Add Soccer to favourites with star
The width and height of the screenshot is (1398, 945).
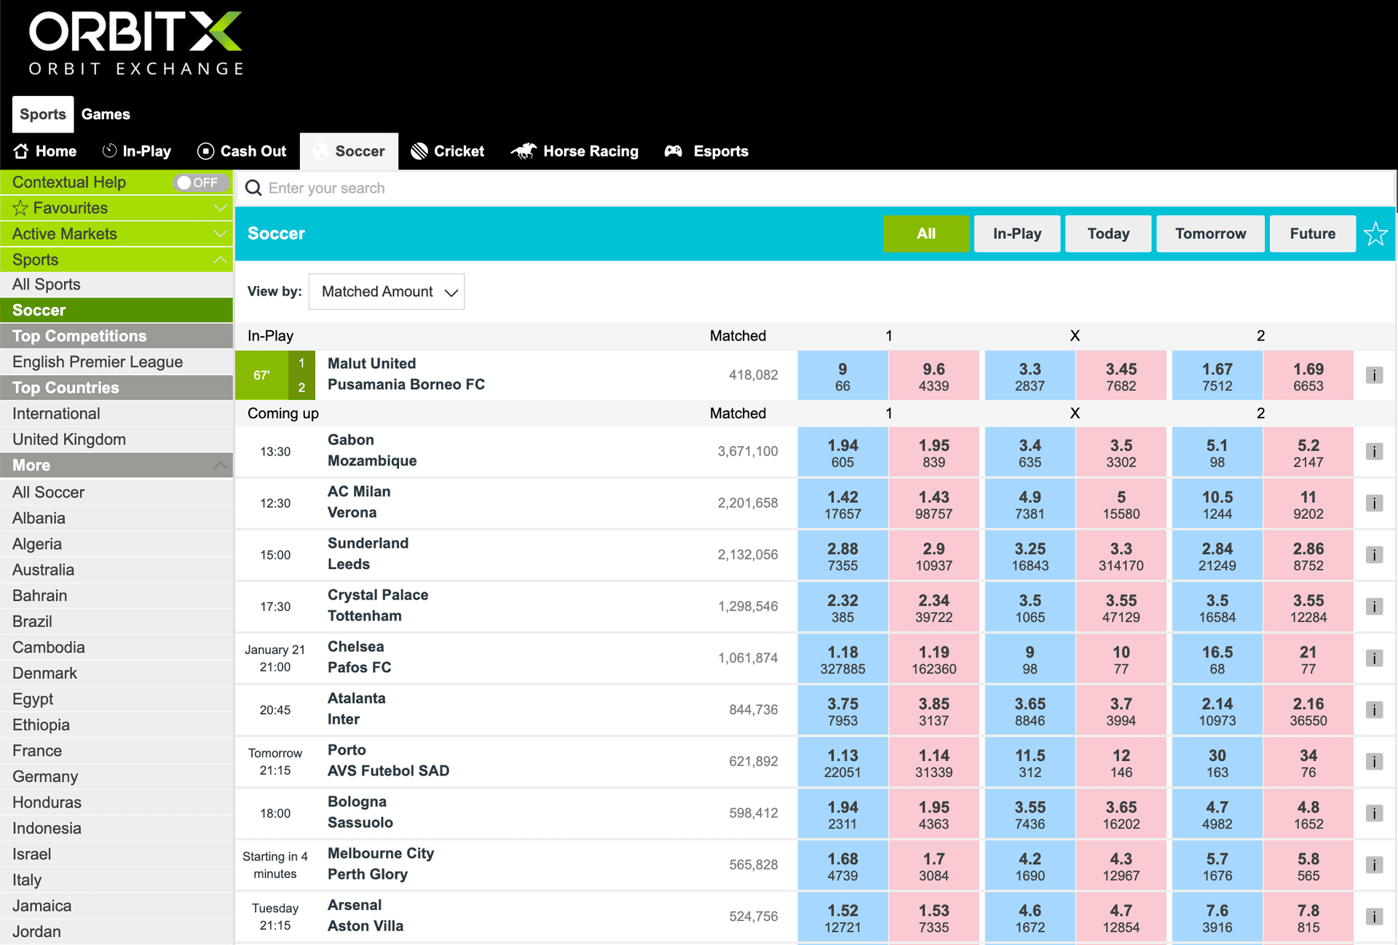pyautogui.click(x=1375, y=234)
